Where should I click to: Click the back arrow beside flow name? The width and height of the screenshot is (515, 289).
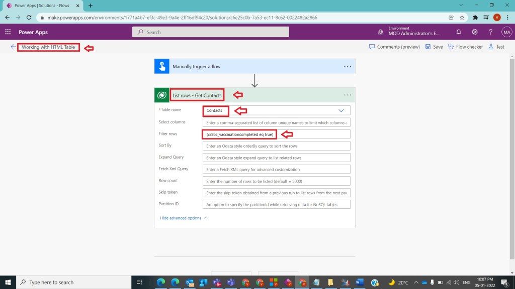(x=13, y=47)
